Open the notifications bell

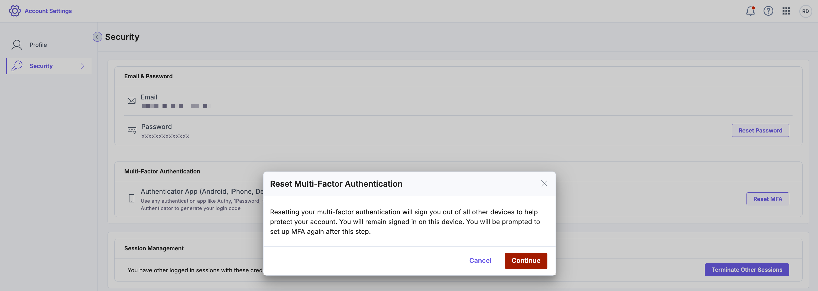750,11
